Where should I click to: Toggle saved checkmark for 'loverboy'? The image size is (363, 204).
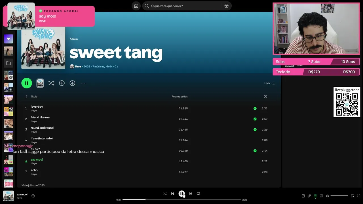click(x=255, y=109)
